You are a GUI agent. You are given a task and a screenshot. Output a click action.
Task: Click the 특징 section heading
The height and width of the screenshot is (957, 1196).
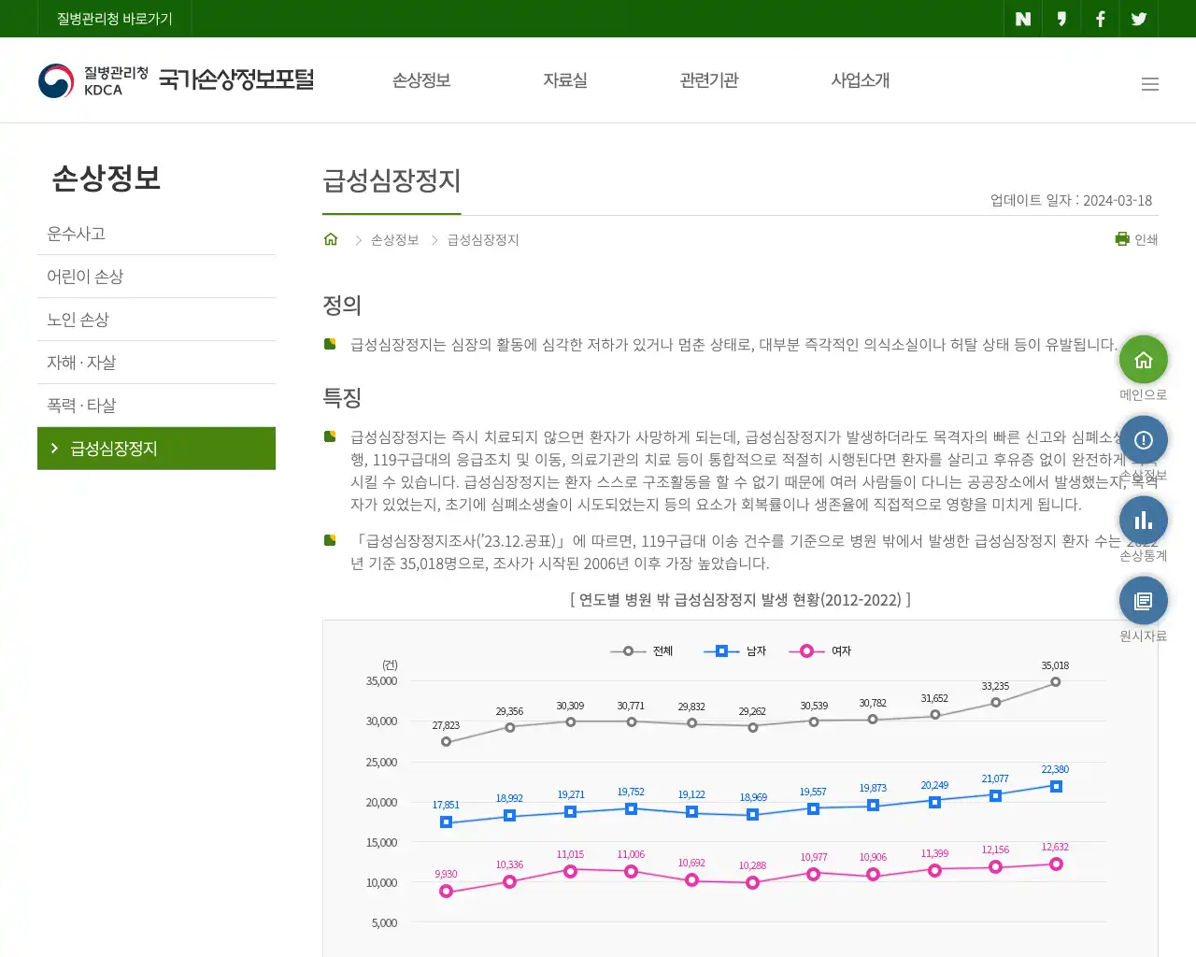[342, 398]
